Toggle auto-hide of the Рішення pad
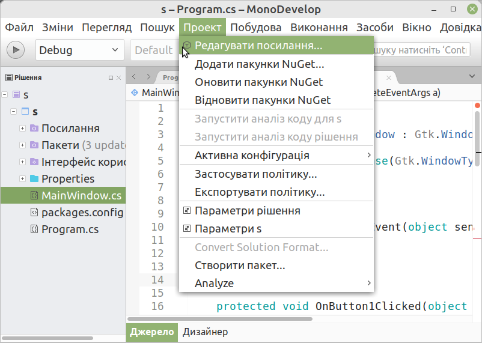This screenshot has width=482, height=343. [x=111, y=77]
